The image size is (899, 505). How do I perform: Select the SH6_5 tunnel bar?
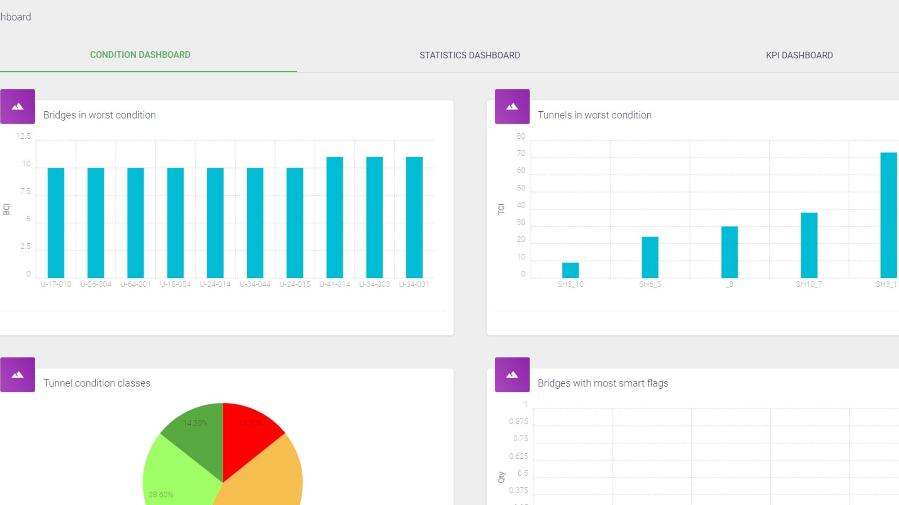(650, 257)
